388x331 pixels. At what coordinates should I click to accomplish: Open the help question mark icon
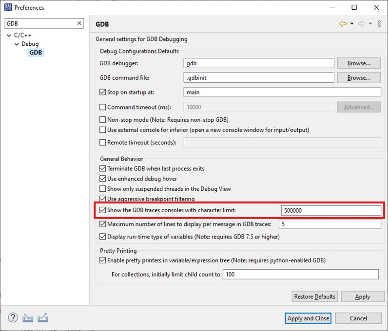point(13,318)
